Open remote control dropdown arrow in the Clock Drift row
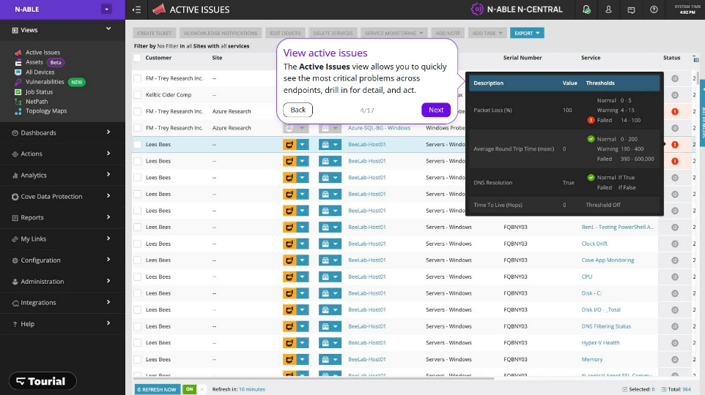 tap(302, 244)
